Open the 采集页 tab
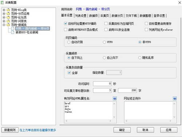The height and width of the screenshot is (137, 182). coord(104,16)
